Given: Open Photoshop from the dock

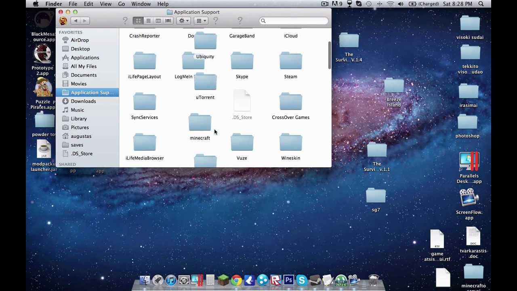Looking at the screenshot, I should point(288,280).
